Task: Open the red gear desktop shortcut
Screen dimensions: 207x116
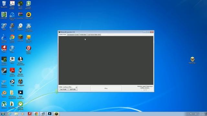Action: 29,50
